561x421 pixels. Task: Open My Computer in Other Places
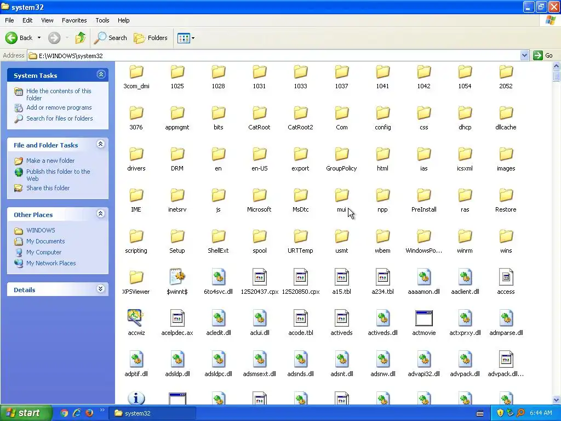click(x=44, y=252)
